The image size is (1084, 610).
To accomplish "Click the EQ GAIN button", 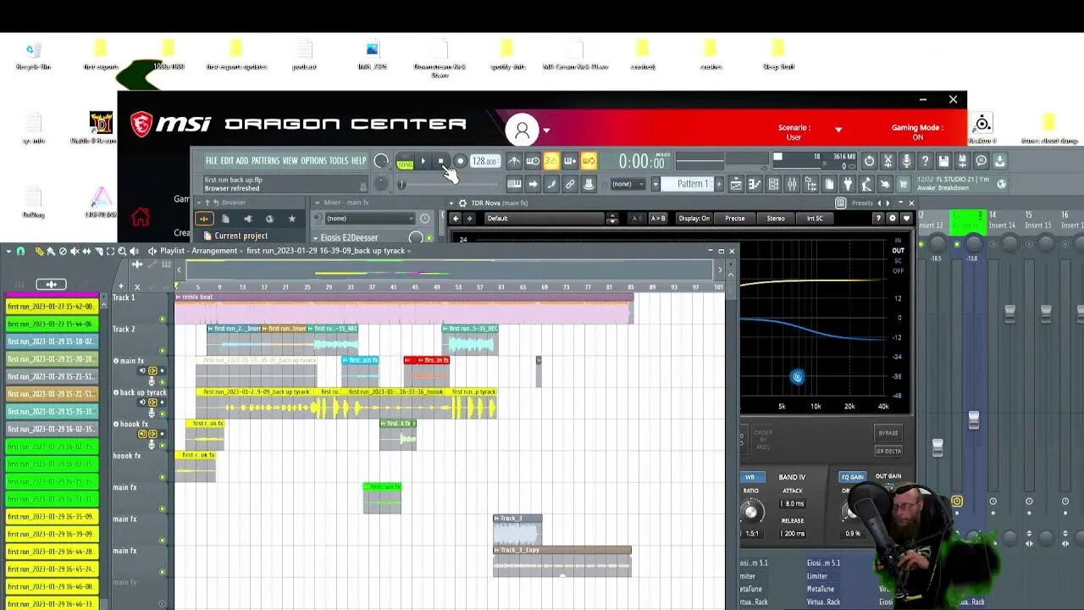I will [x=853, y=477].
